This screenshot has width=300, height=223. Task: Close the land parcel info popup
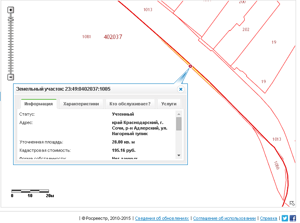point(181,89)
